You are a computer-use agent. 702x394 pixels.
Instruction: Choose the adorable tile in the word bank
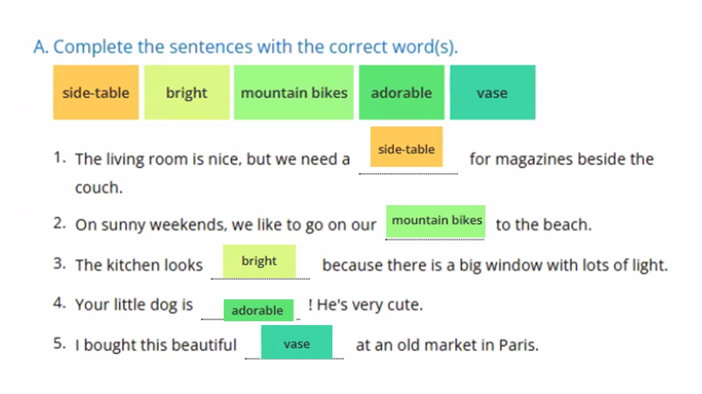point(401,92)
